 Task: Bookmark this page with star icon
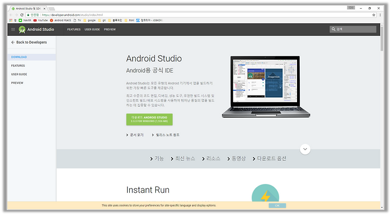tap(374, 15)
